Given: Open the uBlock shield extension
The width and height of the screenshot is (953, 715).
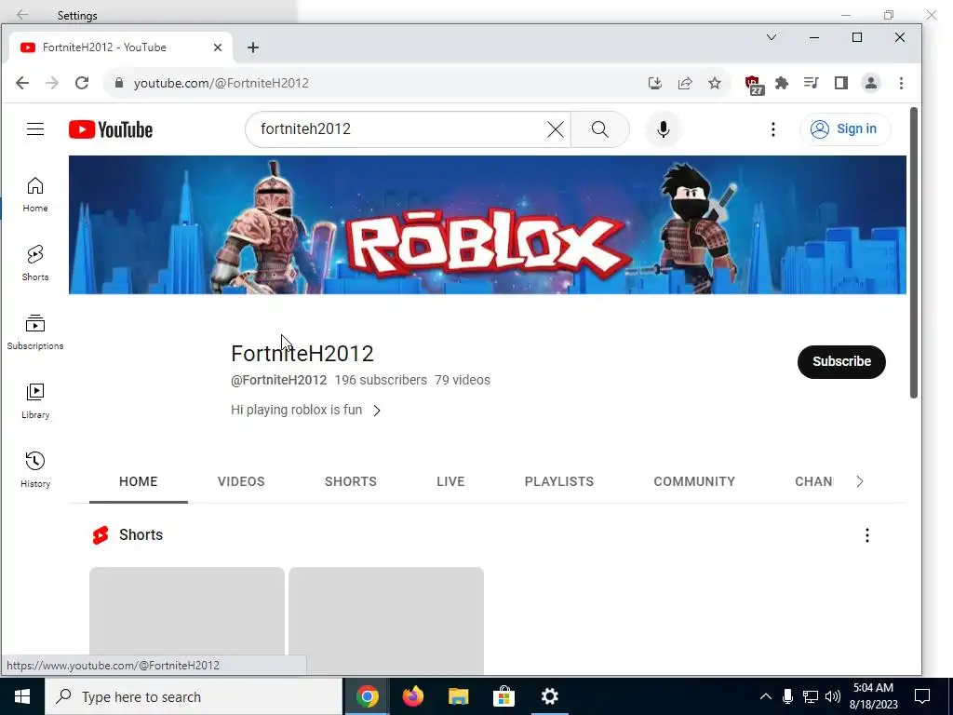Looking at the screenshot, I should (x=754, y=85).
